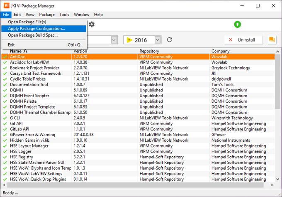282x197 pixels.
Task: Click the settings gear icon in toolbar
Action: [x=92, y=25]
